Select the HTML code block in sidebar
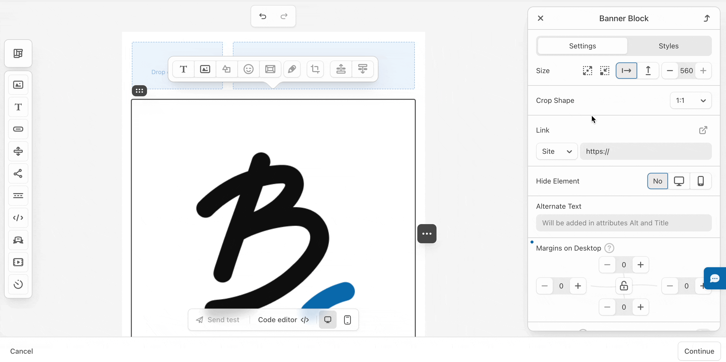This screenshot has height=362, width=726. (x=18, y=218)
